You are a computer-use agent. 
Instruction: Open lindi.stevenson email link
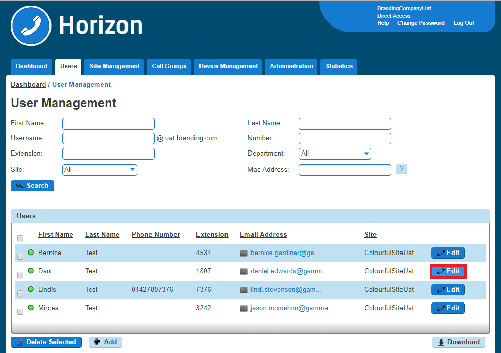286,290
